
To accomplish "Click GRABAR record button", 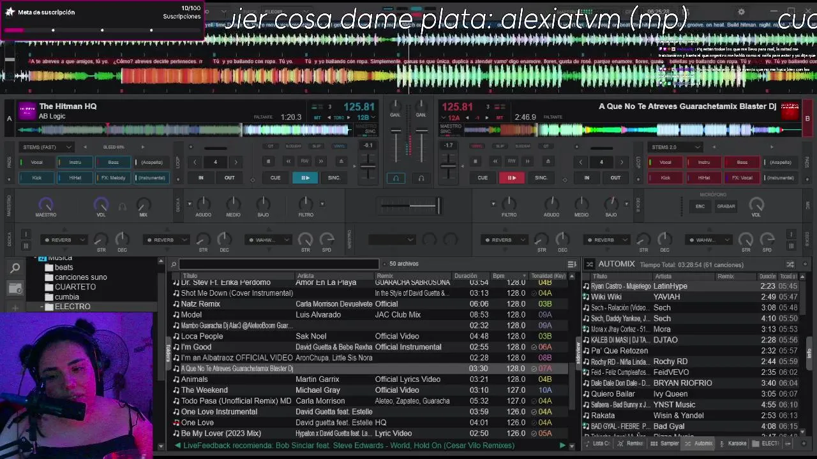I will click(726, 207).
